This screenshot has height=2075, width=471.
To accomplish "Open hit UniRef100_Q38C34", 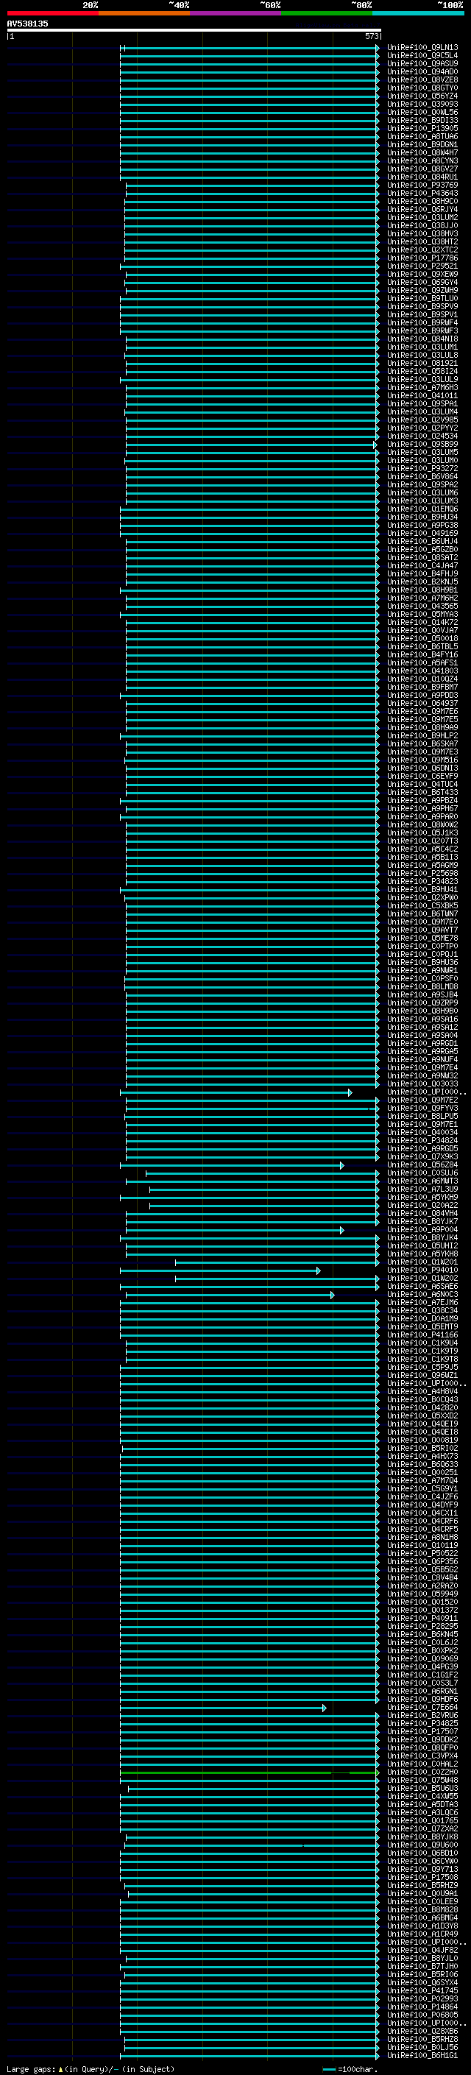I will pos(422,1309).
